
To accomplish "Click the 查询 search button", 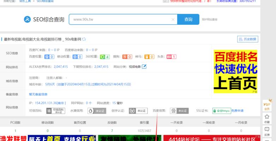I will point(188,19).
